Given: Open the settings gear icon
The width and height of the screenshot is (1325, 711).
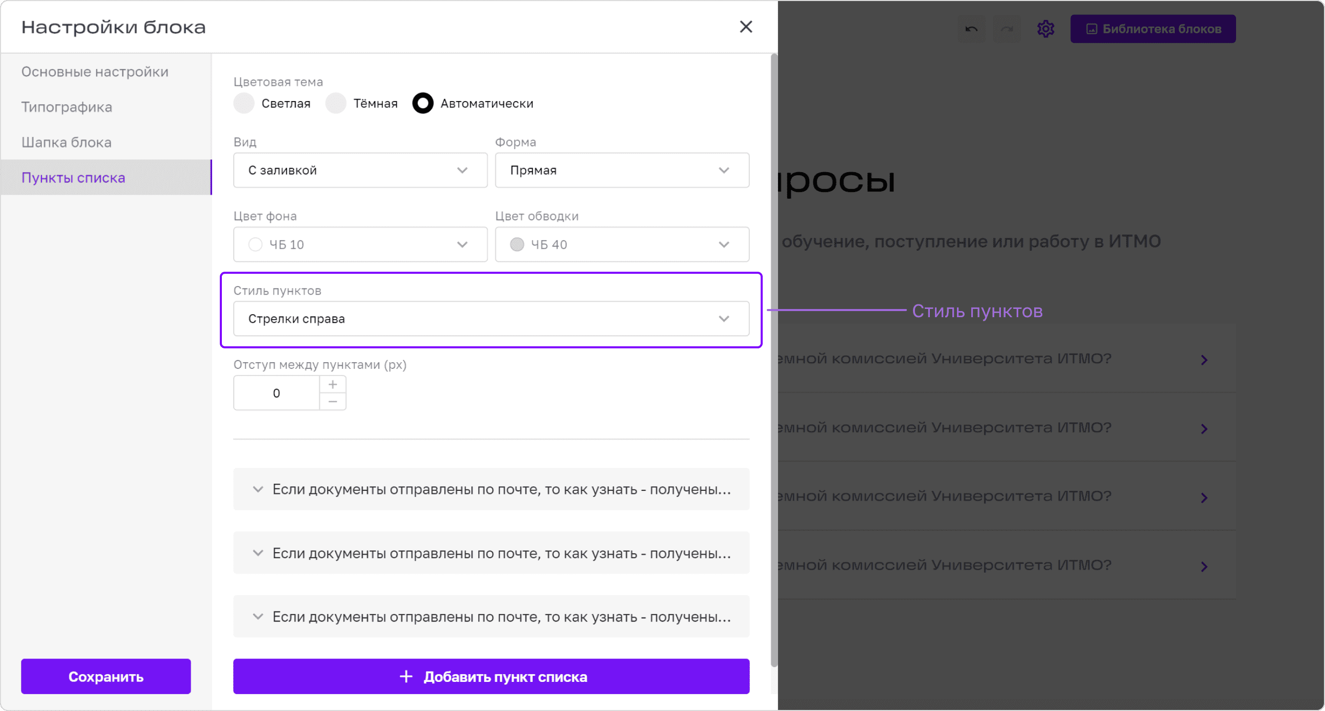Looking at the screenshot, I should click(1045, 29).
